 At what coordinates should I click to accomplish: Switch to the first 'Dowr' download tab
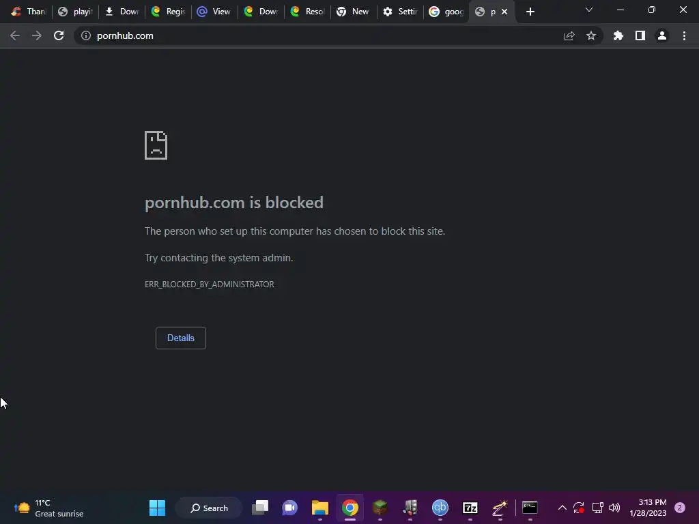[122, 12]
